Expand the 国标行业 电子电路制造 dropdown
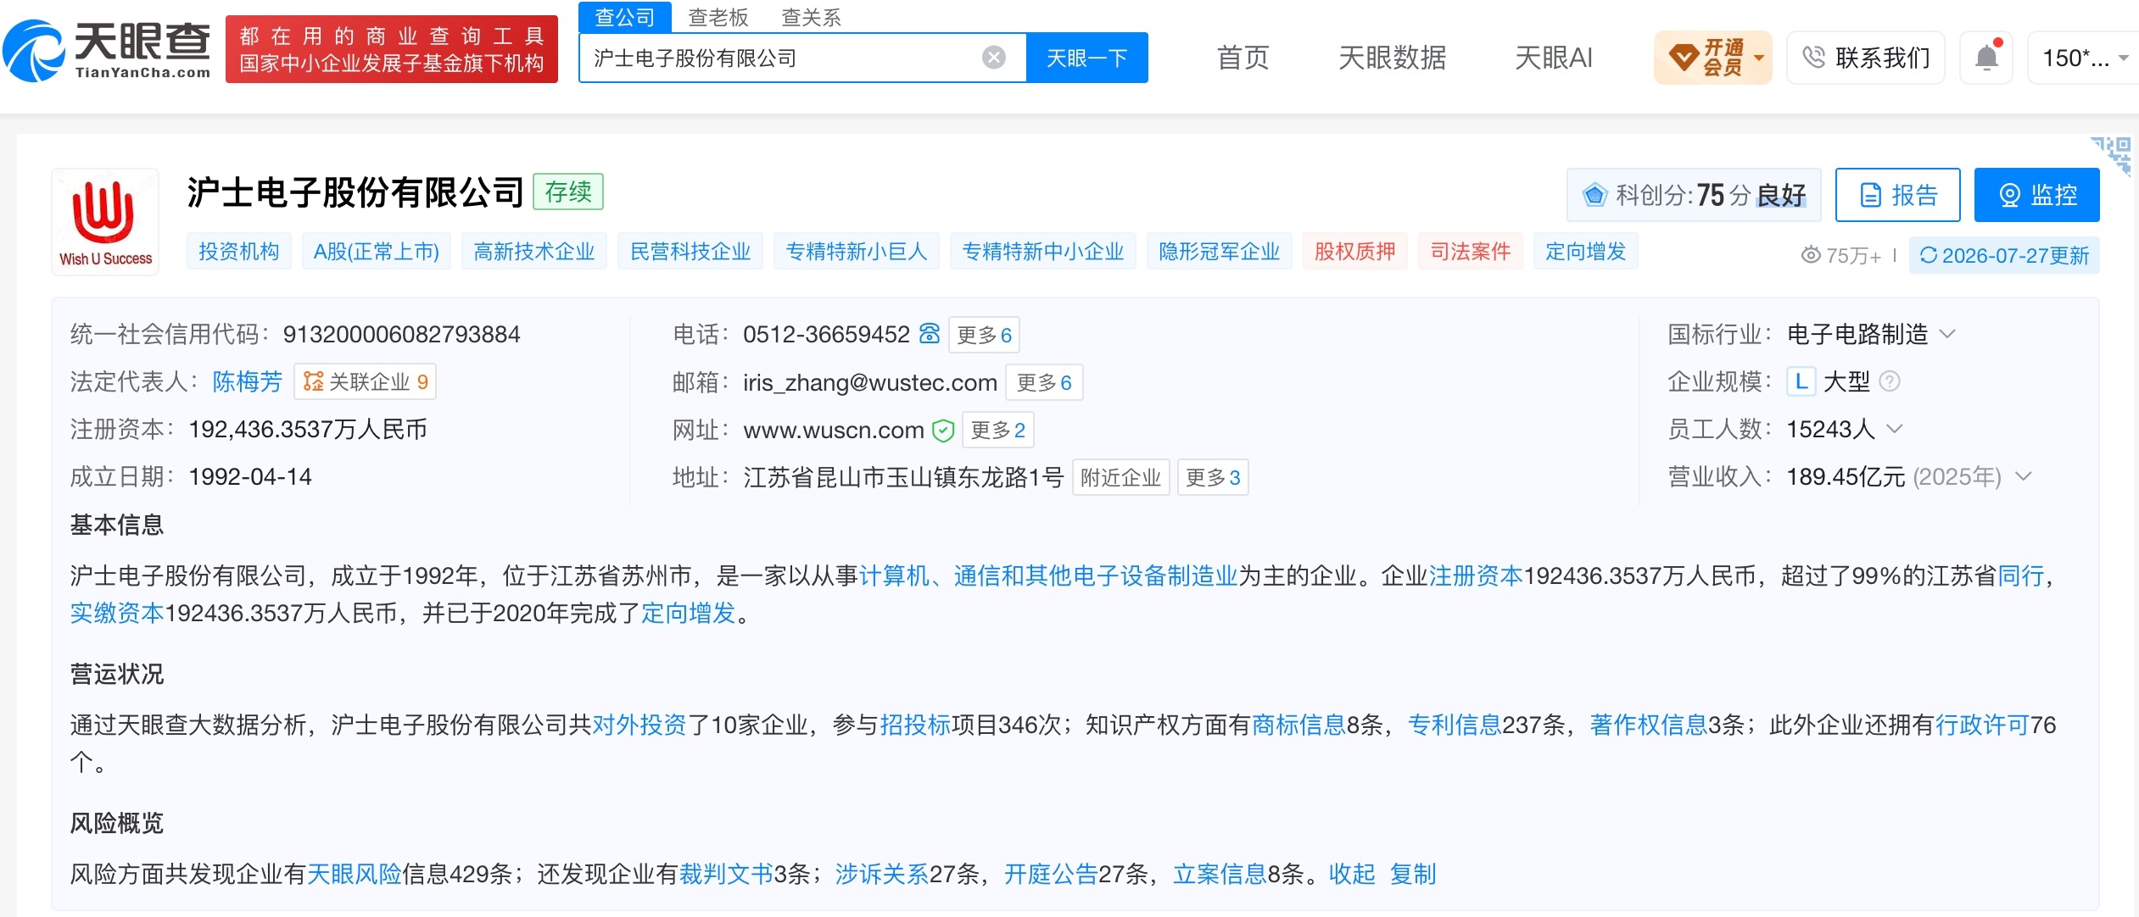 [1947, 334]
